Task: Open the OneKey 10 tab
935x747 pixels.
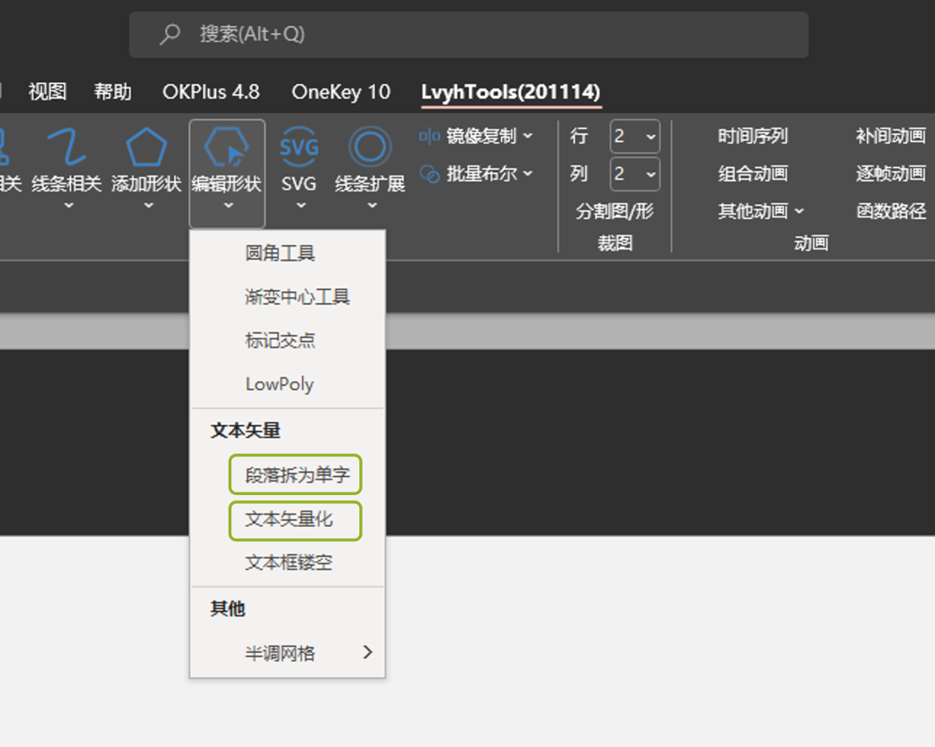Action: tap(341, 92)
